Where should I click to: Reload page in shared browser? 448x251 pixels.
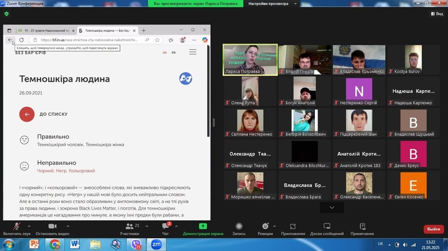tap(21, 40)
